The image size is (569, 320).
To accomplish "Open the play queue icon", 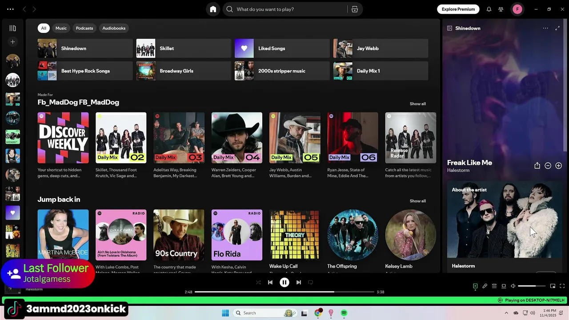I will point(494,286).
